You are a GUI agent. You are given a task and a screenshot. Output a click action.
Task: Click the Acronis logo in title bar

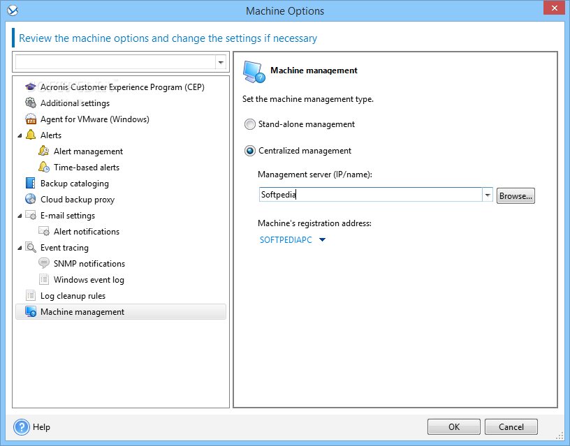[13, 11]
